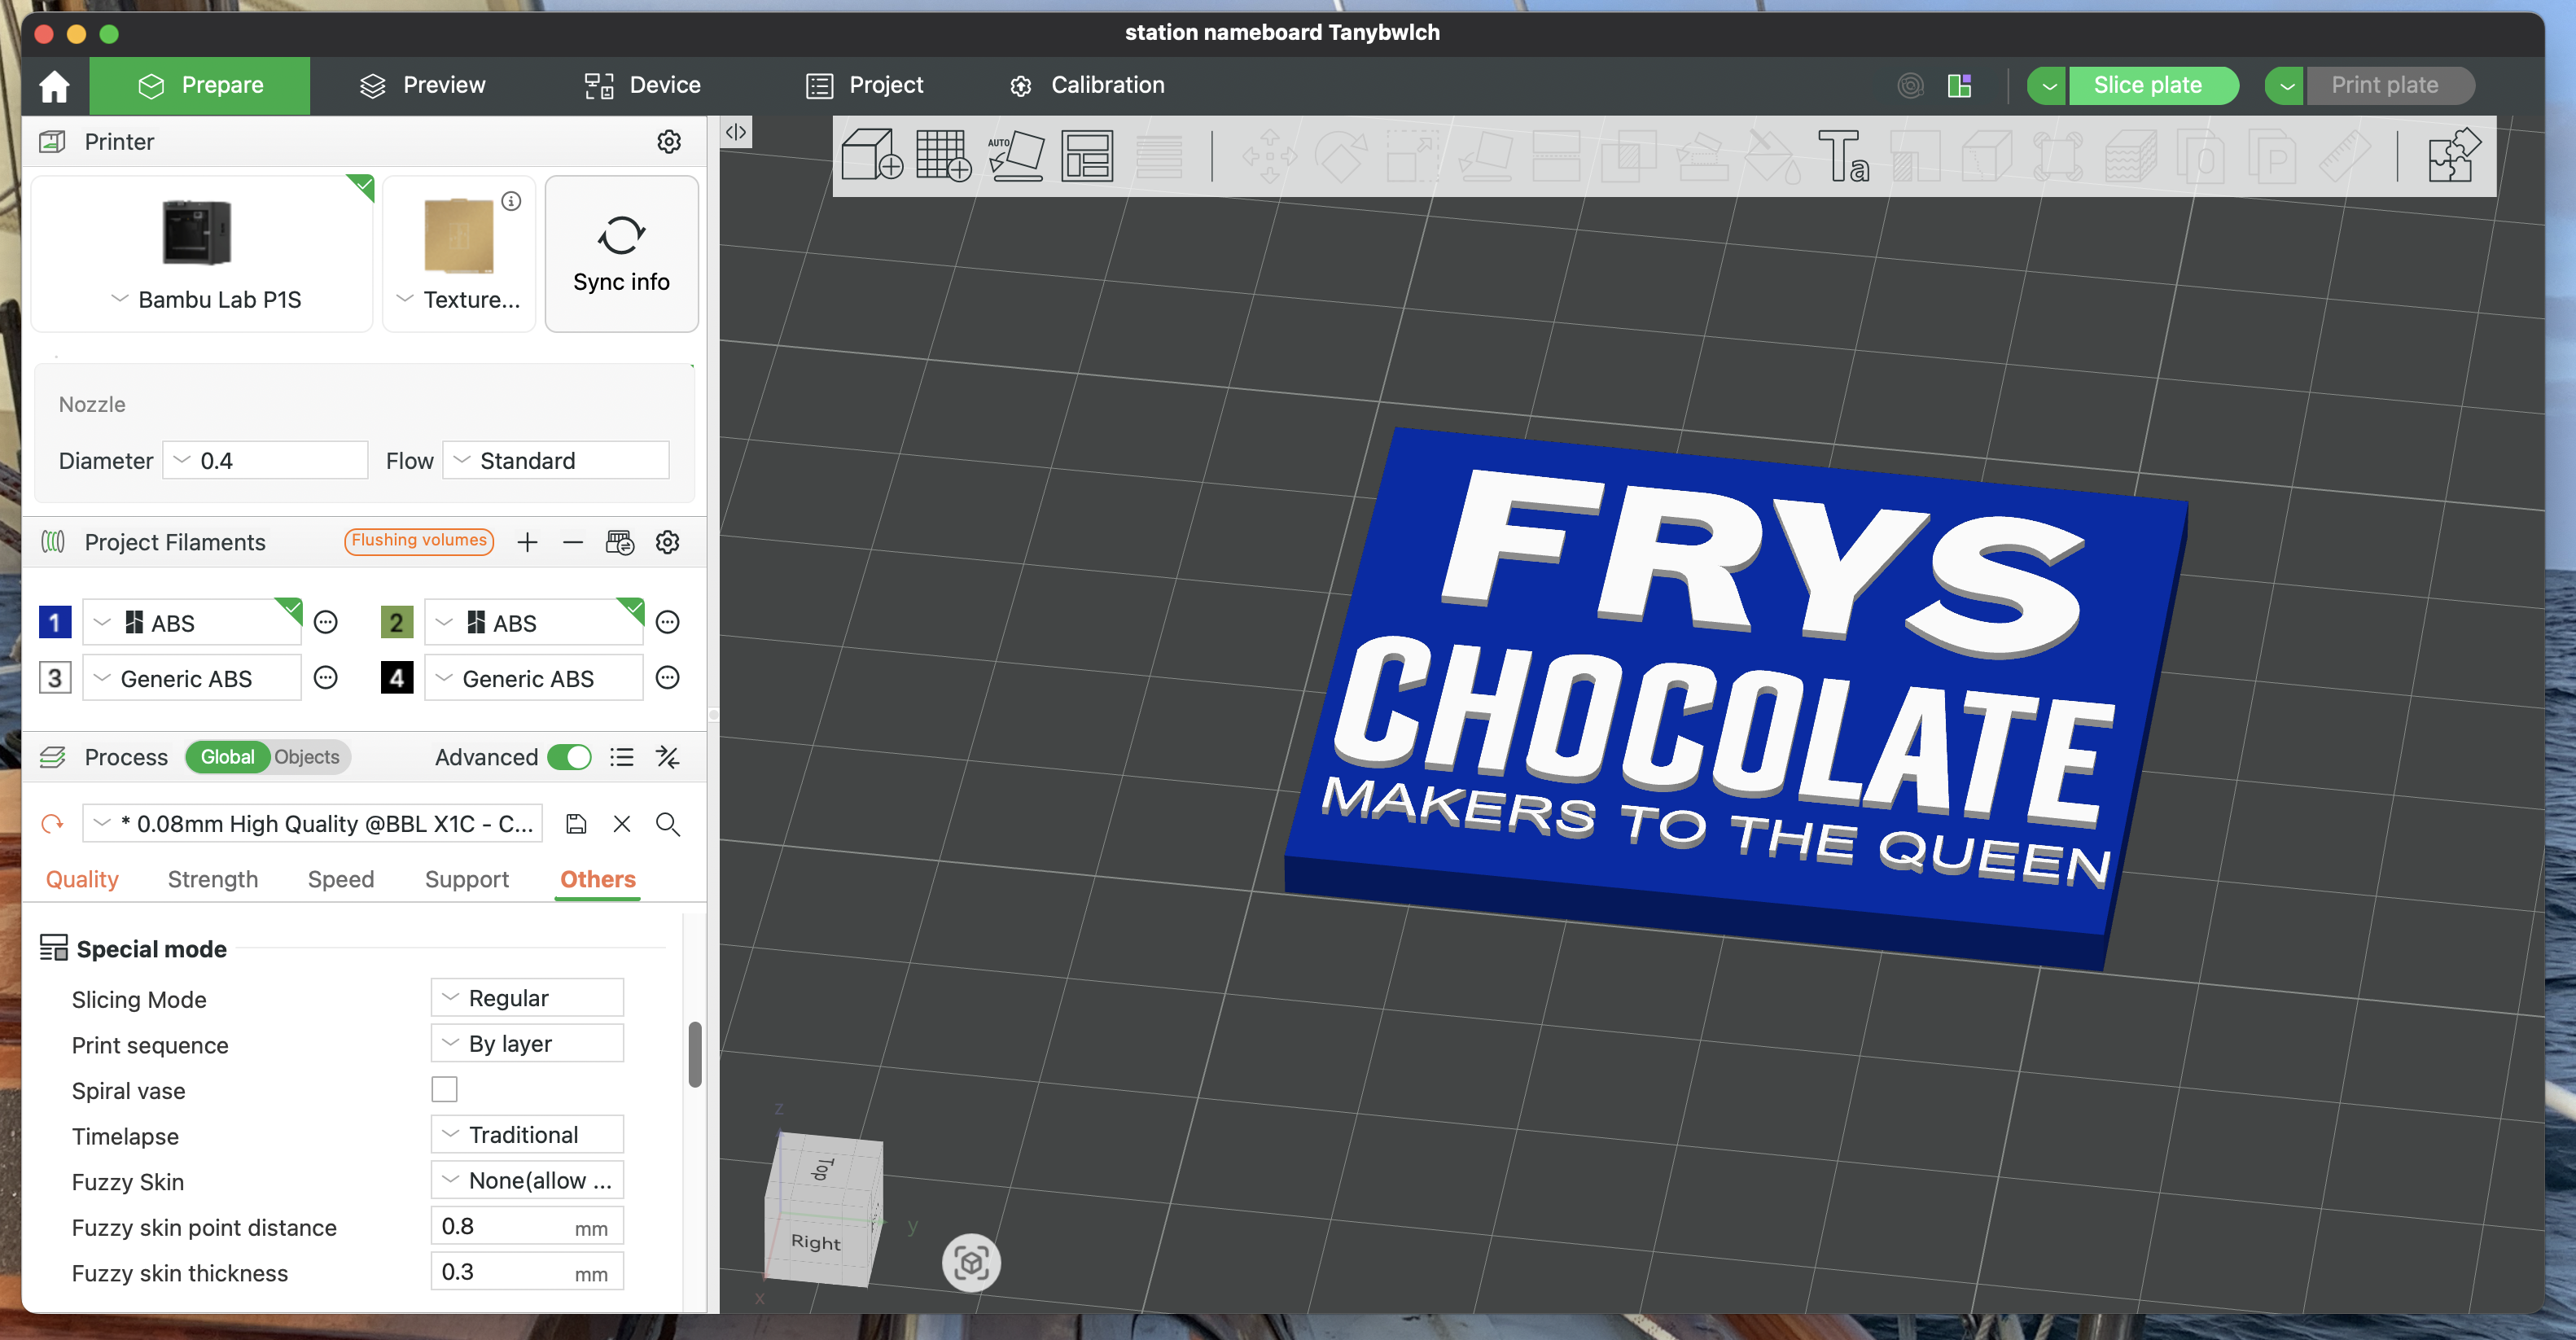Compare process presets icon

(x=668, y=757)
